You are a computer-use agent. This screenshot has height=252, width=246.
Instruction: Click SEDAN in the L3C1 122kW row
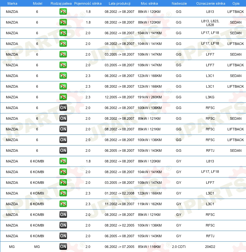click(236, 76)
